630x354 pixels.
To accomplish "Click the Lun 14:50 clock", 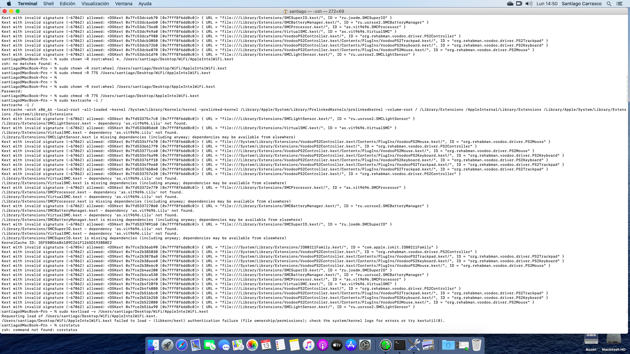I will (547, 4).
